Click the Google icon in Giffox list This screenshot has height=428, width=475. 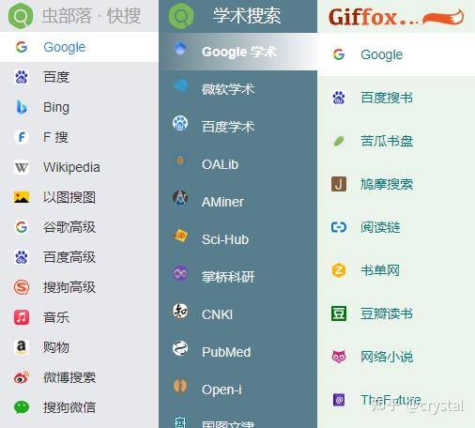(339, 54)
